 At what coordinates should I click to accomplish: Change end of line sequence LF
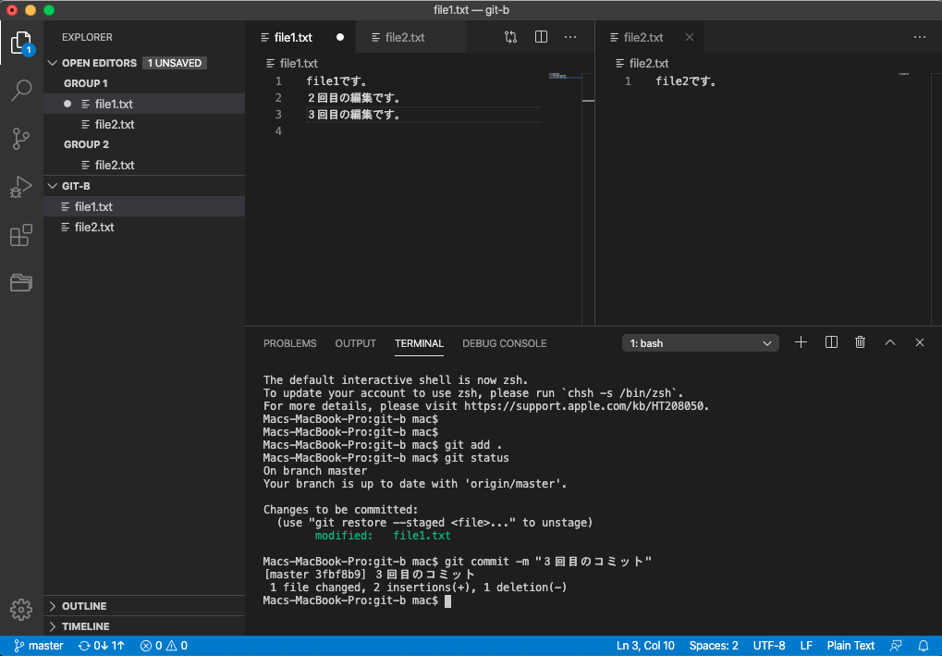point(806,646)
